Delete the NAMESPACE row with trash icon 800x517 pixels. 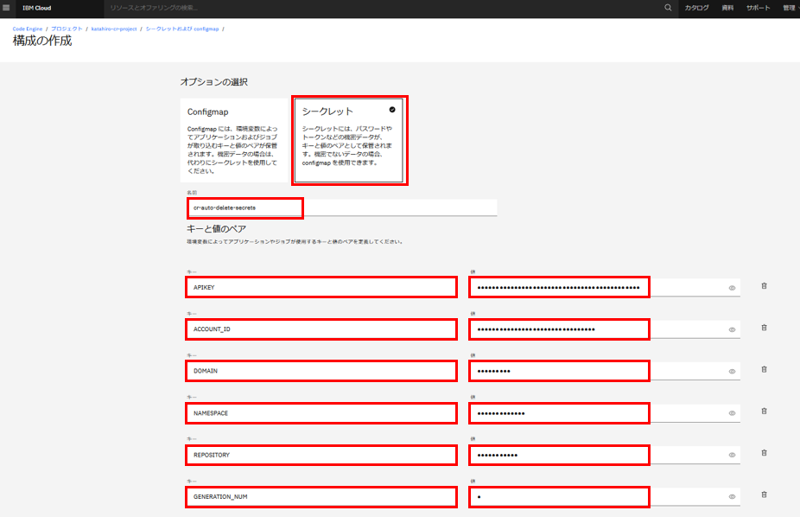pos(764,411)
